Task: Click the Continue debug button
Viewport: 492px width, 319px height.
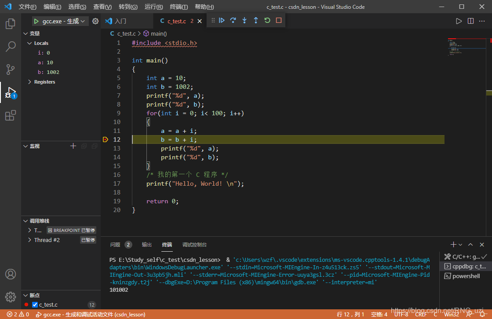Action: tap(222, 20)
